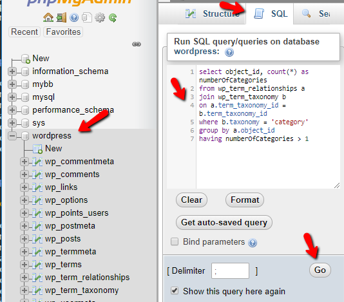Collapse the wordpress database node
This screenshot has height=302, width=344.
coord(12,136)
